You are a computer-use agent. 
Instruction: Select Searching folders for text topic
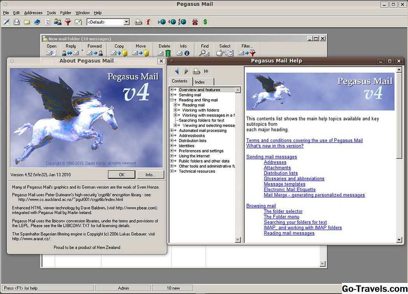coord(201,120)
